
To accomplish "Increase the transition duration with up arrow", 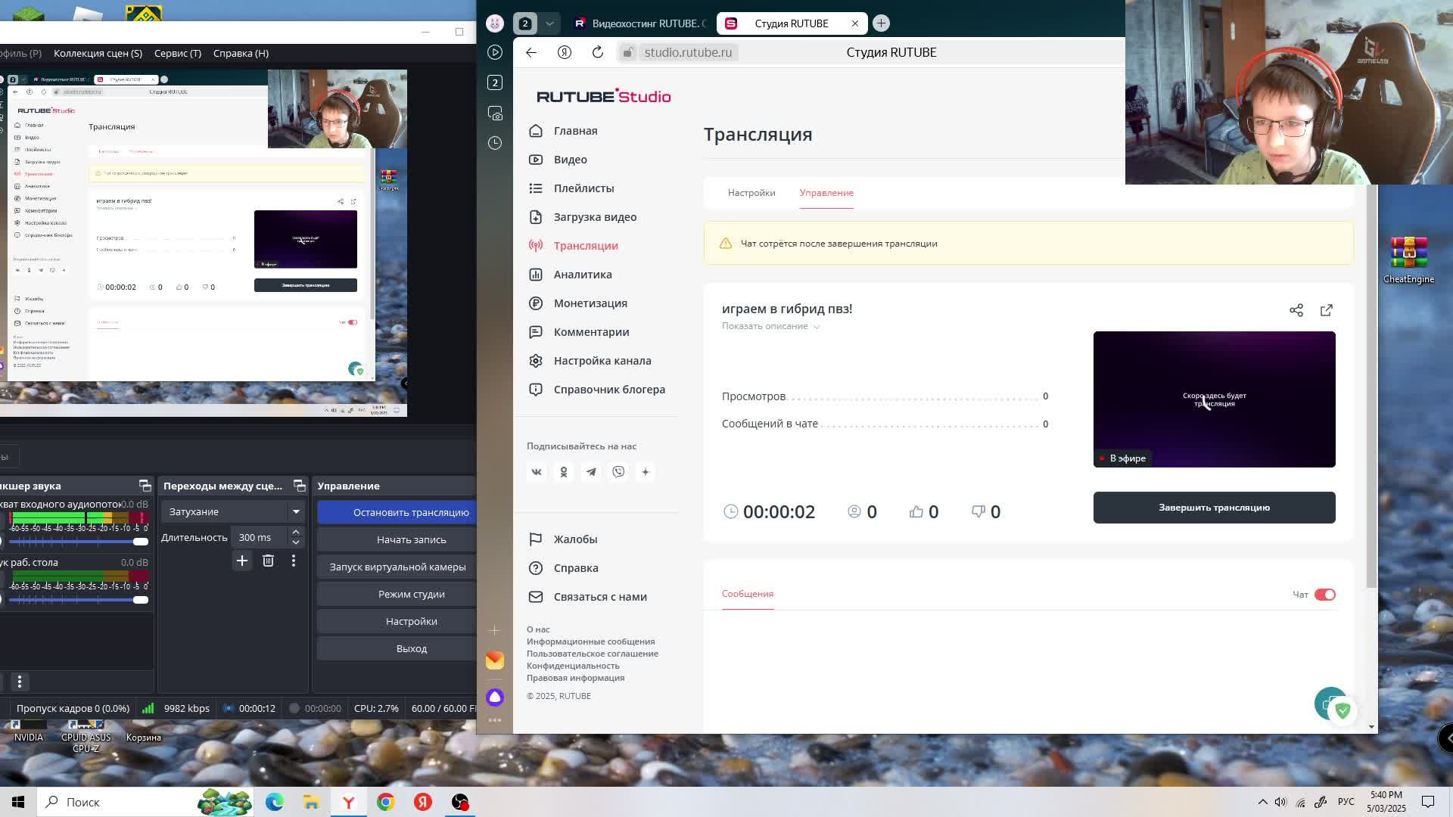I will pyautogui.click(x=296, y=533).
